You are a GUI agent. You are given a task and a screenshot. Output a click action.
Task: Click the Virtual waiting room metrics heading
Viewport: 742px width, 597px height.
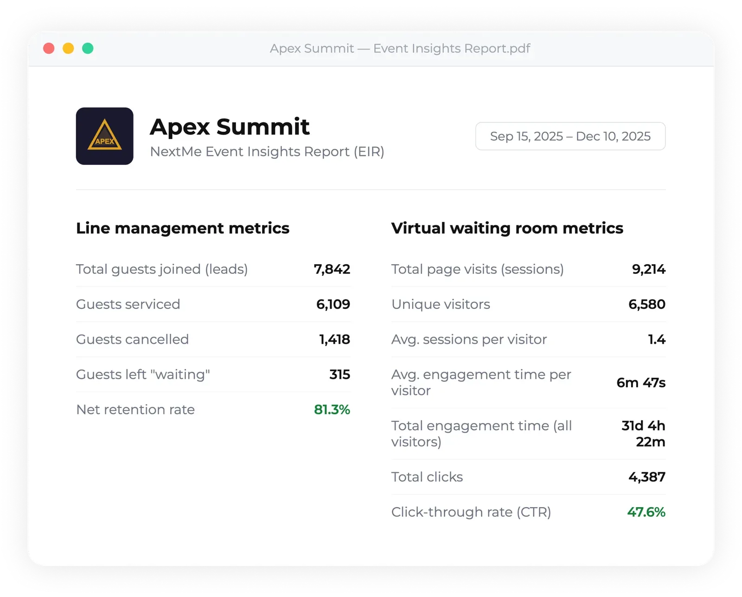tap(507, 228)
